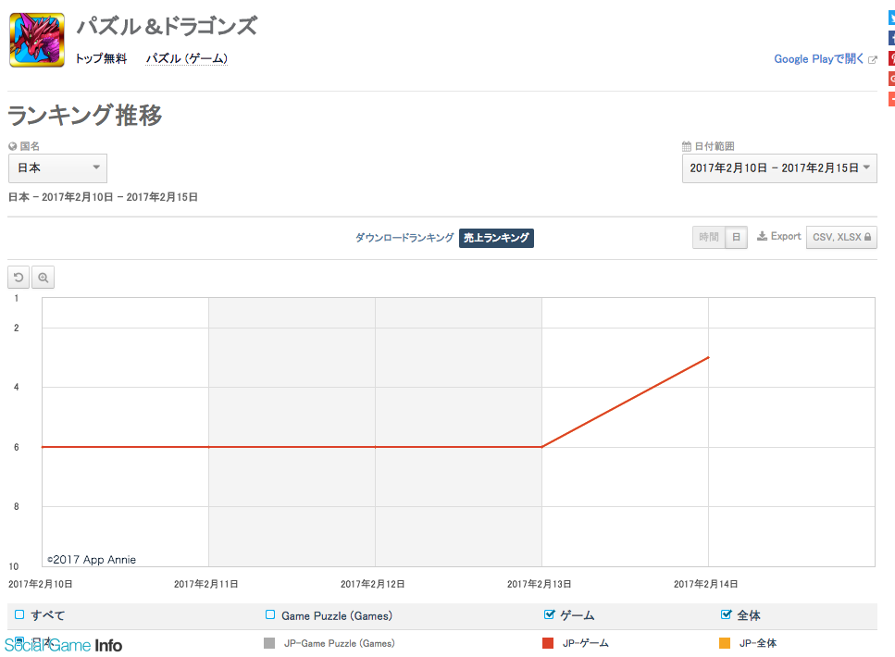Click the subtitle 日本 – 2017年2月10日 – 2017年2月15日

103,197
